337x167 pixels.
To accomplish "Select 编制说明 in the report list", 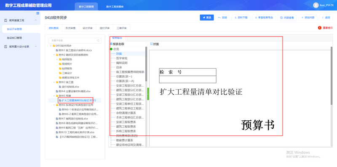I will tap(122, 63).
